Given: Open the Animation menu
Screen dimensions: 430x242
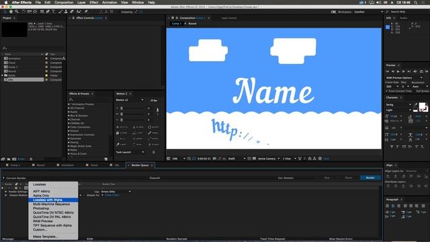Looking at the screenshot, I should [x=110, y=3].
